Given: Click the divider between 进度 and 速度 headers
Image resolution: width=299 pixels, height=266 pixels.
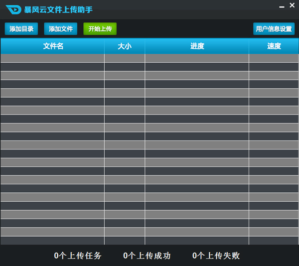Looking at the screenshot, I should tap(249, 46).
